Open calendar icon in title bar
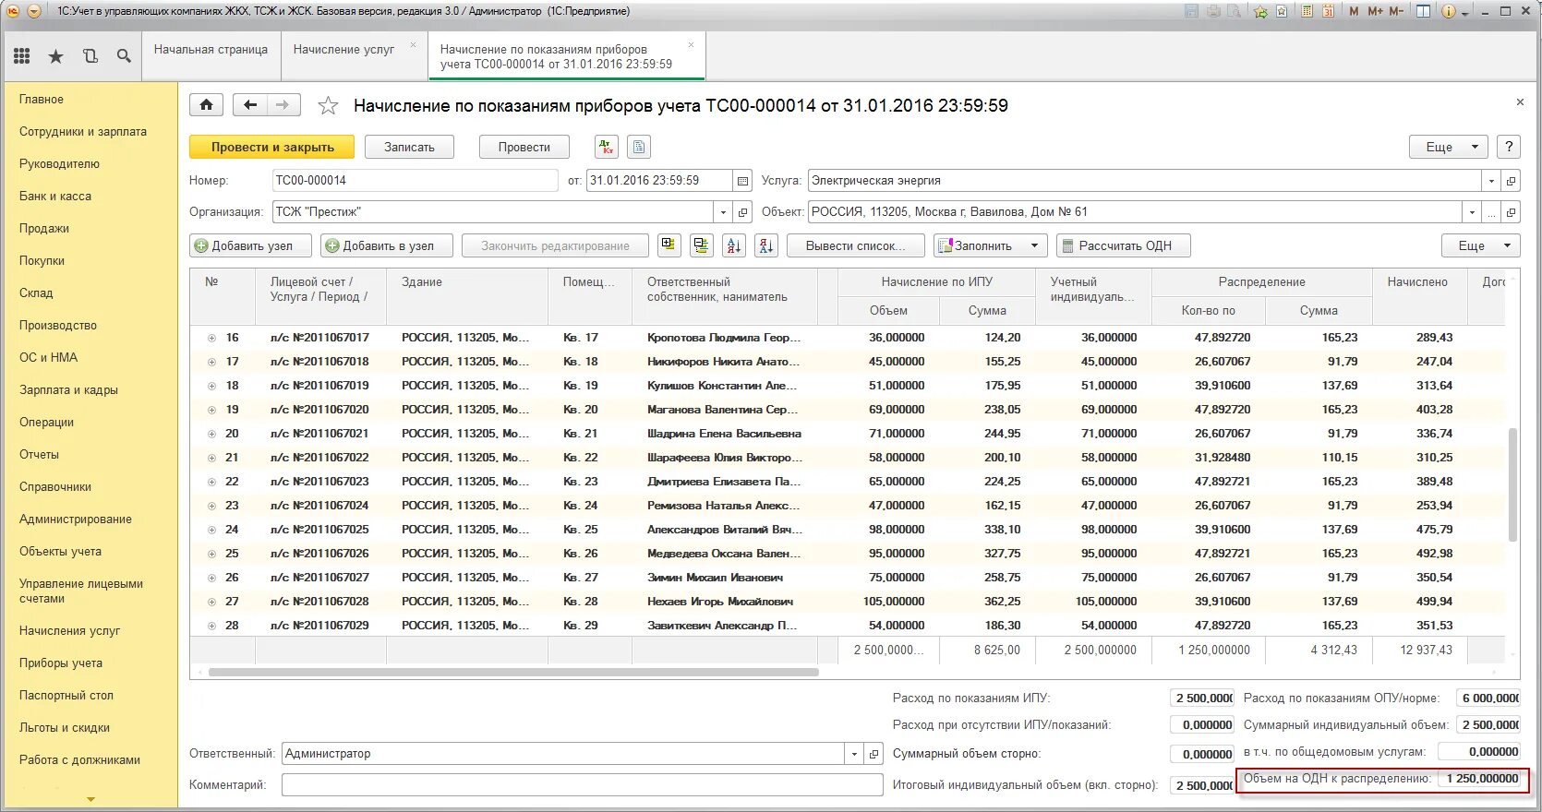This screenshot has width=1542, height=812. tap(1328, 11)
